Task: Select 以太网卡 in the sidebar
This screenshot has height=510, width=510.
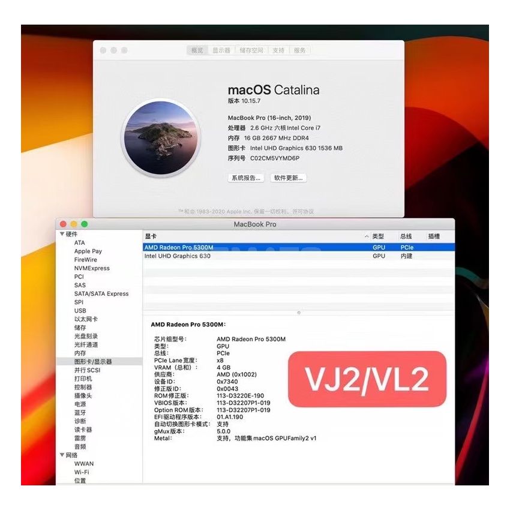Action: 86,319
